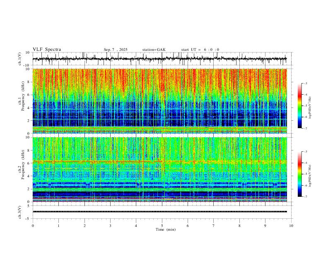Click the "ch.1(V)" waveform axis label
This screenshot has height=253, width=328.
20,59
